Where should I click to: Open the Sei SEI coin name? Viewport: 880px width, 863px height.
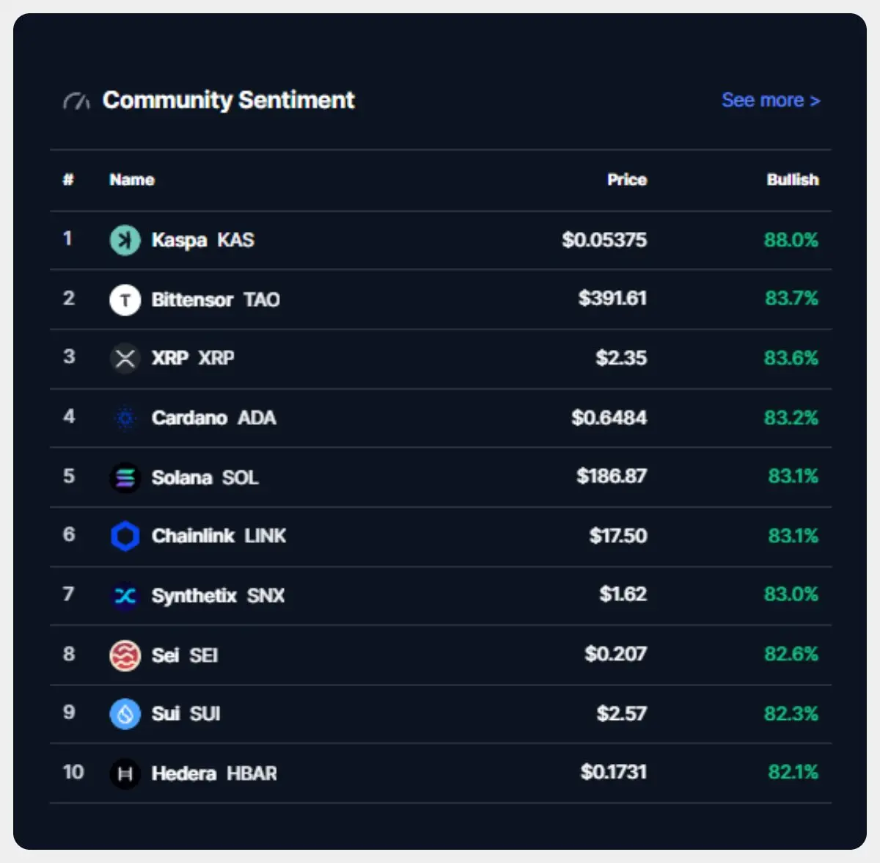pos(185,655)
